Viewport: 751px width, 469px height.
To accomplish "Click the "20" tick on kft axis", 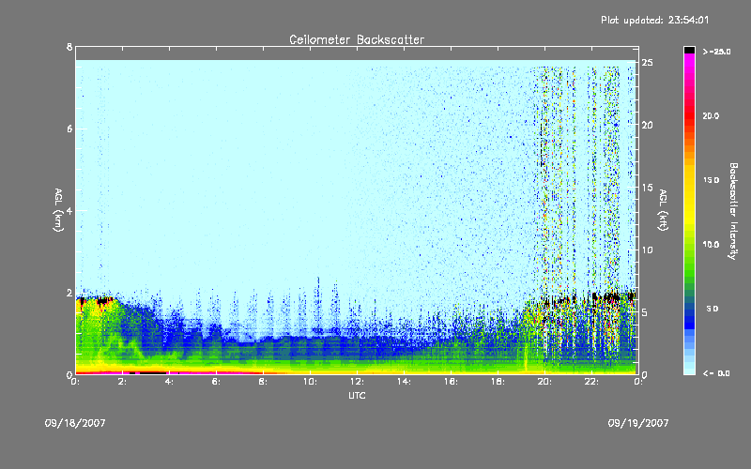I will (648, 125).
